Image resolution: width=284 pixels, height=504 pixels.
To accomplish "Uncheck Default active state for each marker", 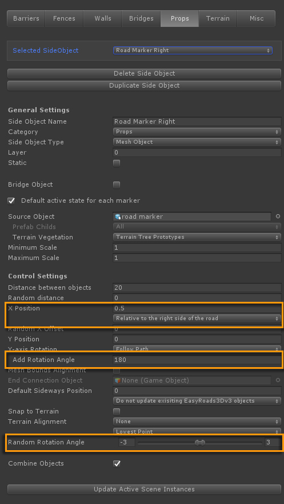I will pyautogui.click(x=11, y=201).
